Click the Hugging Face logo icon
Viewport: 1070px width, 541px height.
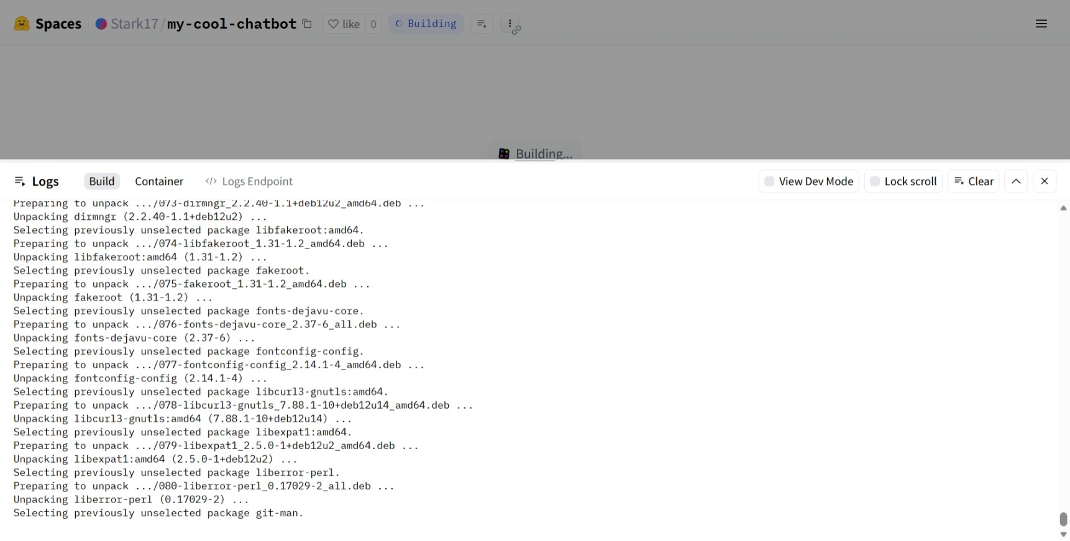click(x=22, y=24)
